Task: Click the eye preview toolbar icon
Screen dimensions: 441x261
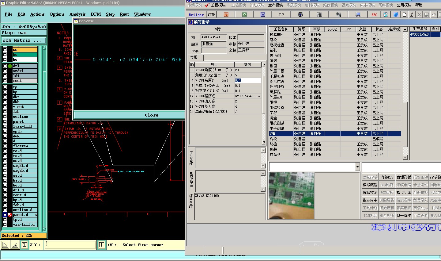Action: tap(300, 15)
